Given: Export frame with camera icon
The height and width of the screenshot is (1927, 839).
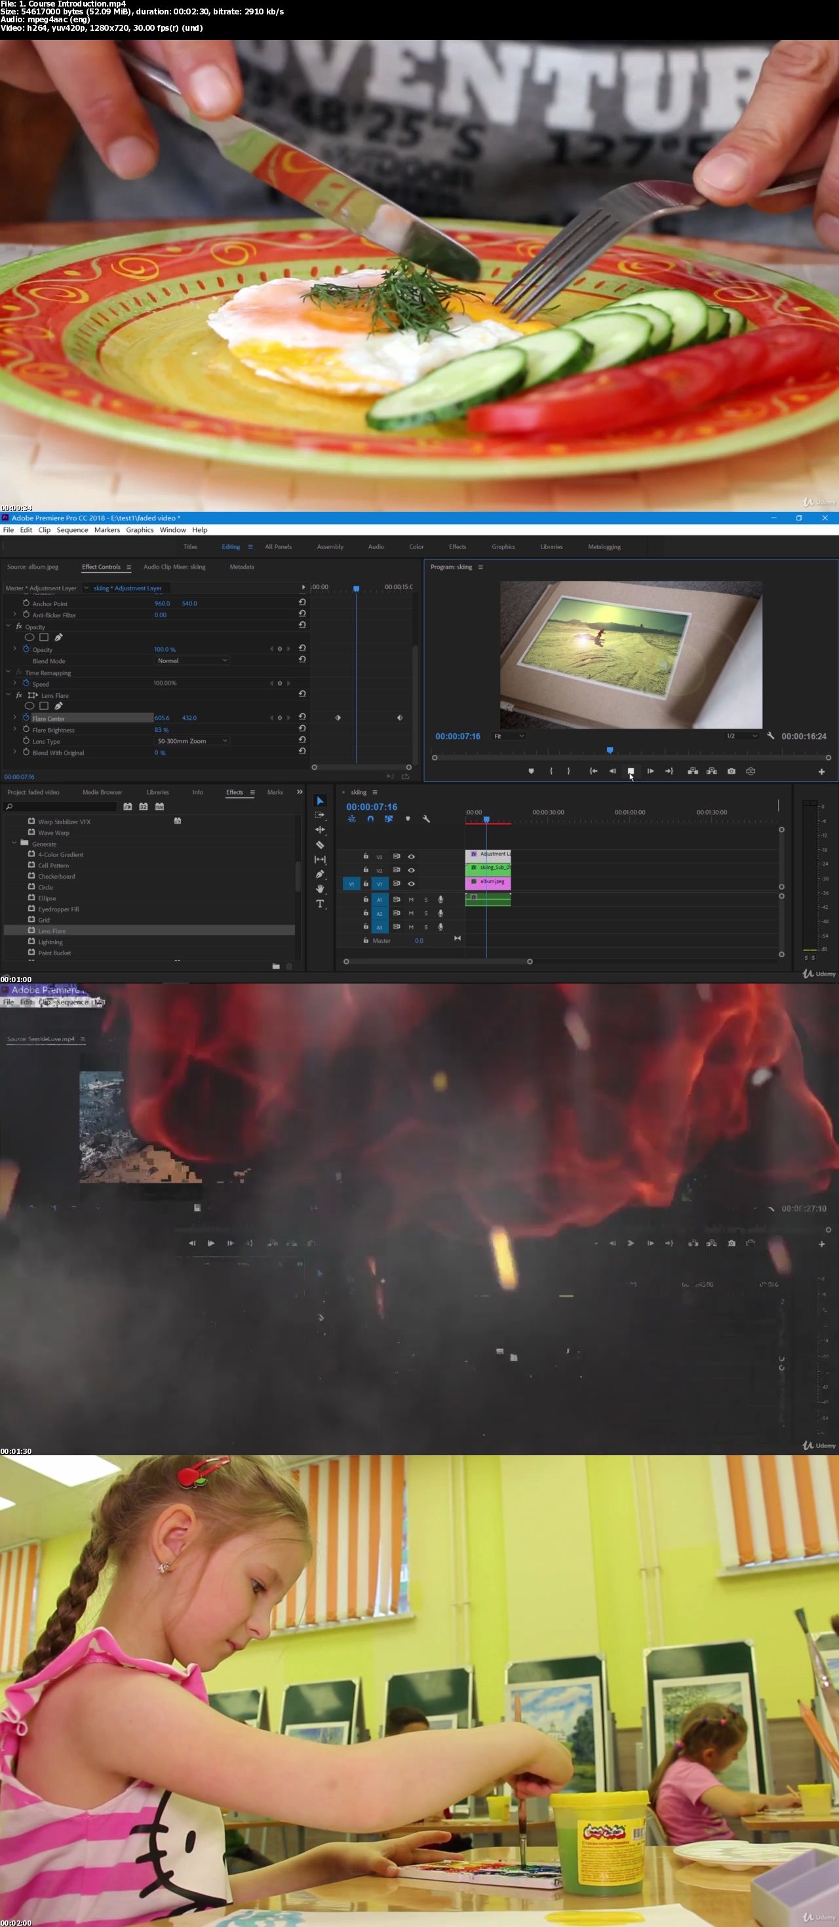Looking at the screenshot, I should [732, 771].
